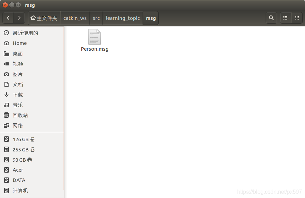The height and width of the screenshot is (198, 305).
Task: Click the network computers icon for 网络
Action: click(7, 125)
